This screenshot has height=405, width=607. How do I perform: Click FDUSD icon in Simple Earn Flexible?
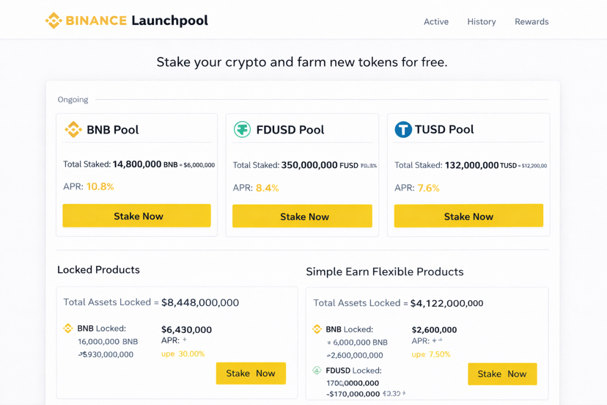click(317, 371)
